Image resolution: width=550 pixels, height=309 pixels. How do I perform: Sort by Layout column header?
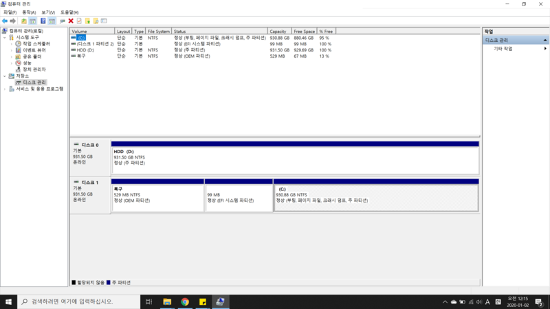123,31
